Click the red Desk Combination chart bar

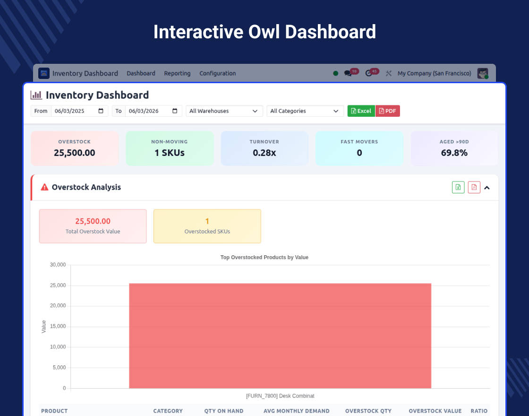[280, 336]
